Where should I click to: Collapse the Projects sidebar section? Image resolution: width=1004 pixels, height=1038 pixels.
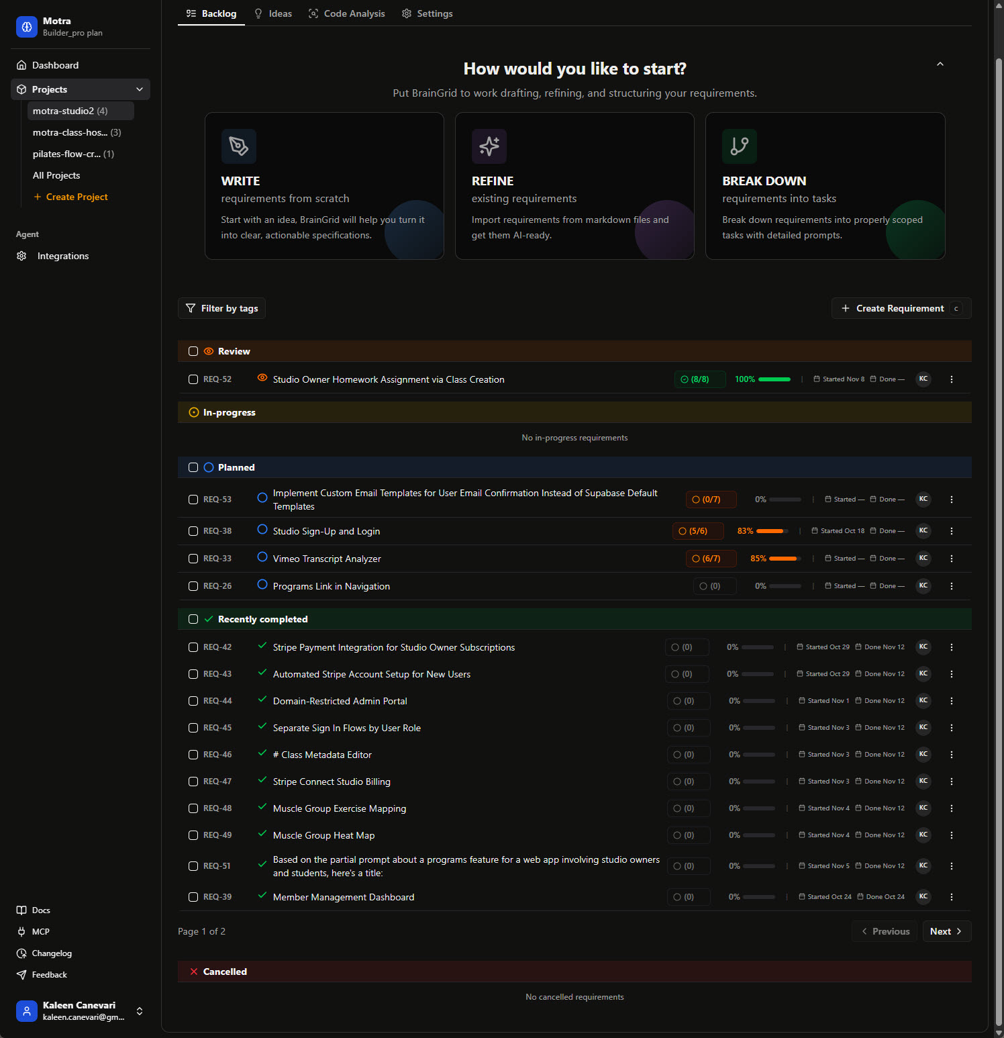point(139,89)
